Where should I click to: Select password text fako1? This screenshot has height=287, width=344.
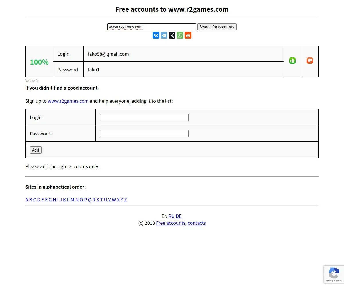(x=94, y=70)
